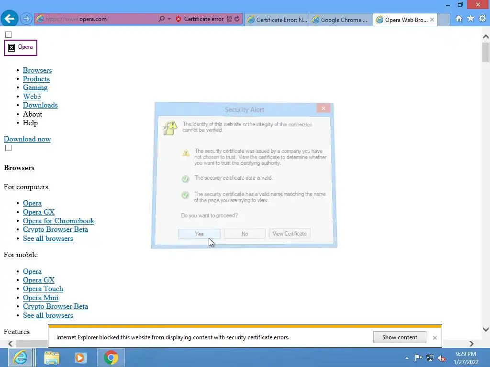Toggle the Compatibility View icon
The height and width of the screenshot is (367, 490).
coord(229,19)
